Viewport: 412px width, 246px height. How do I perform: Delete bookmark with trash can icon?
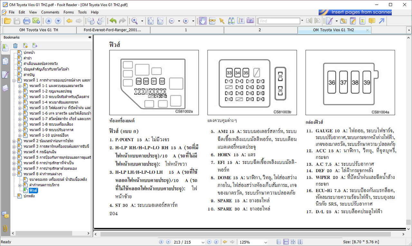click(x=15, y=46)
